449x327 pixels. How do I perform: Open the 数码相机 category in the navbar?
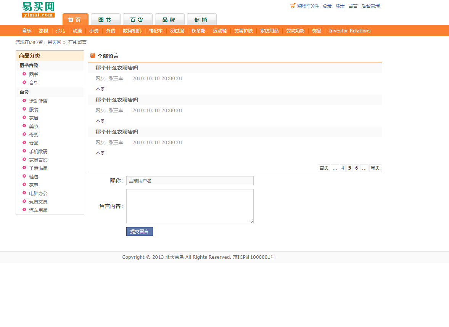132,30
